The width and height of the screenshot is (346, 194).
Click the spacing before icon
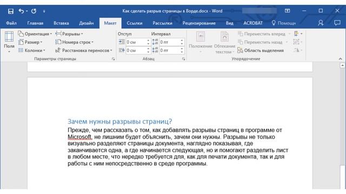point(155,42)
